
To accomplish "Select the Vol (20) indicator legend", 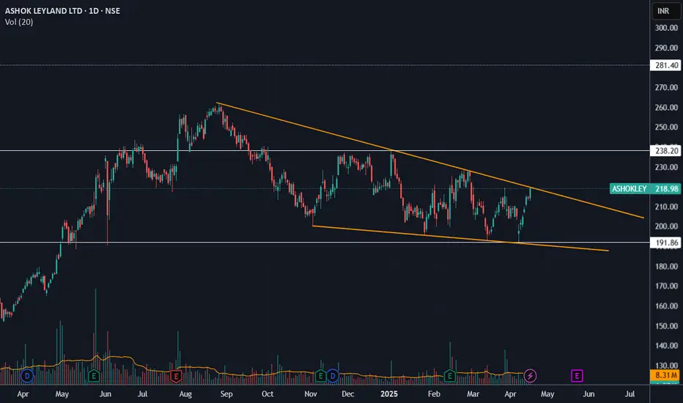I will [x=19, y=22].
